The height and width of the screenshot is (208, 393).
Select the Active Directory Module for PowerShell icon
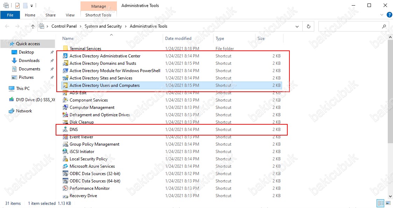tap(65, 70)
